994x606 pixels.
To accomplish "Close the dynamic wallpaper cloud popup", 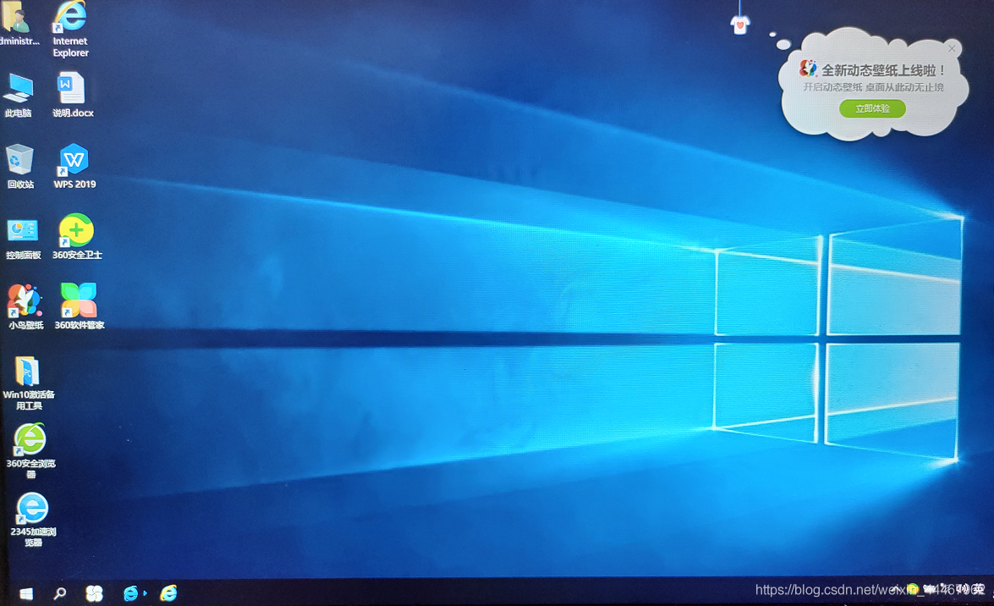I will pyautogui.click(x=952, y=49).
